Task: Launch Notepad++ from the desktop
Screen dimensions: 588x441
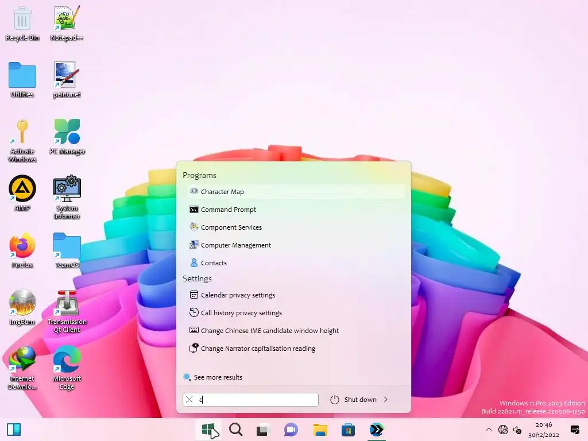Action: [67, 23]
